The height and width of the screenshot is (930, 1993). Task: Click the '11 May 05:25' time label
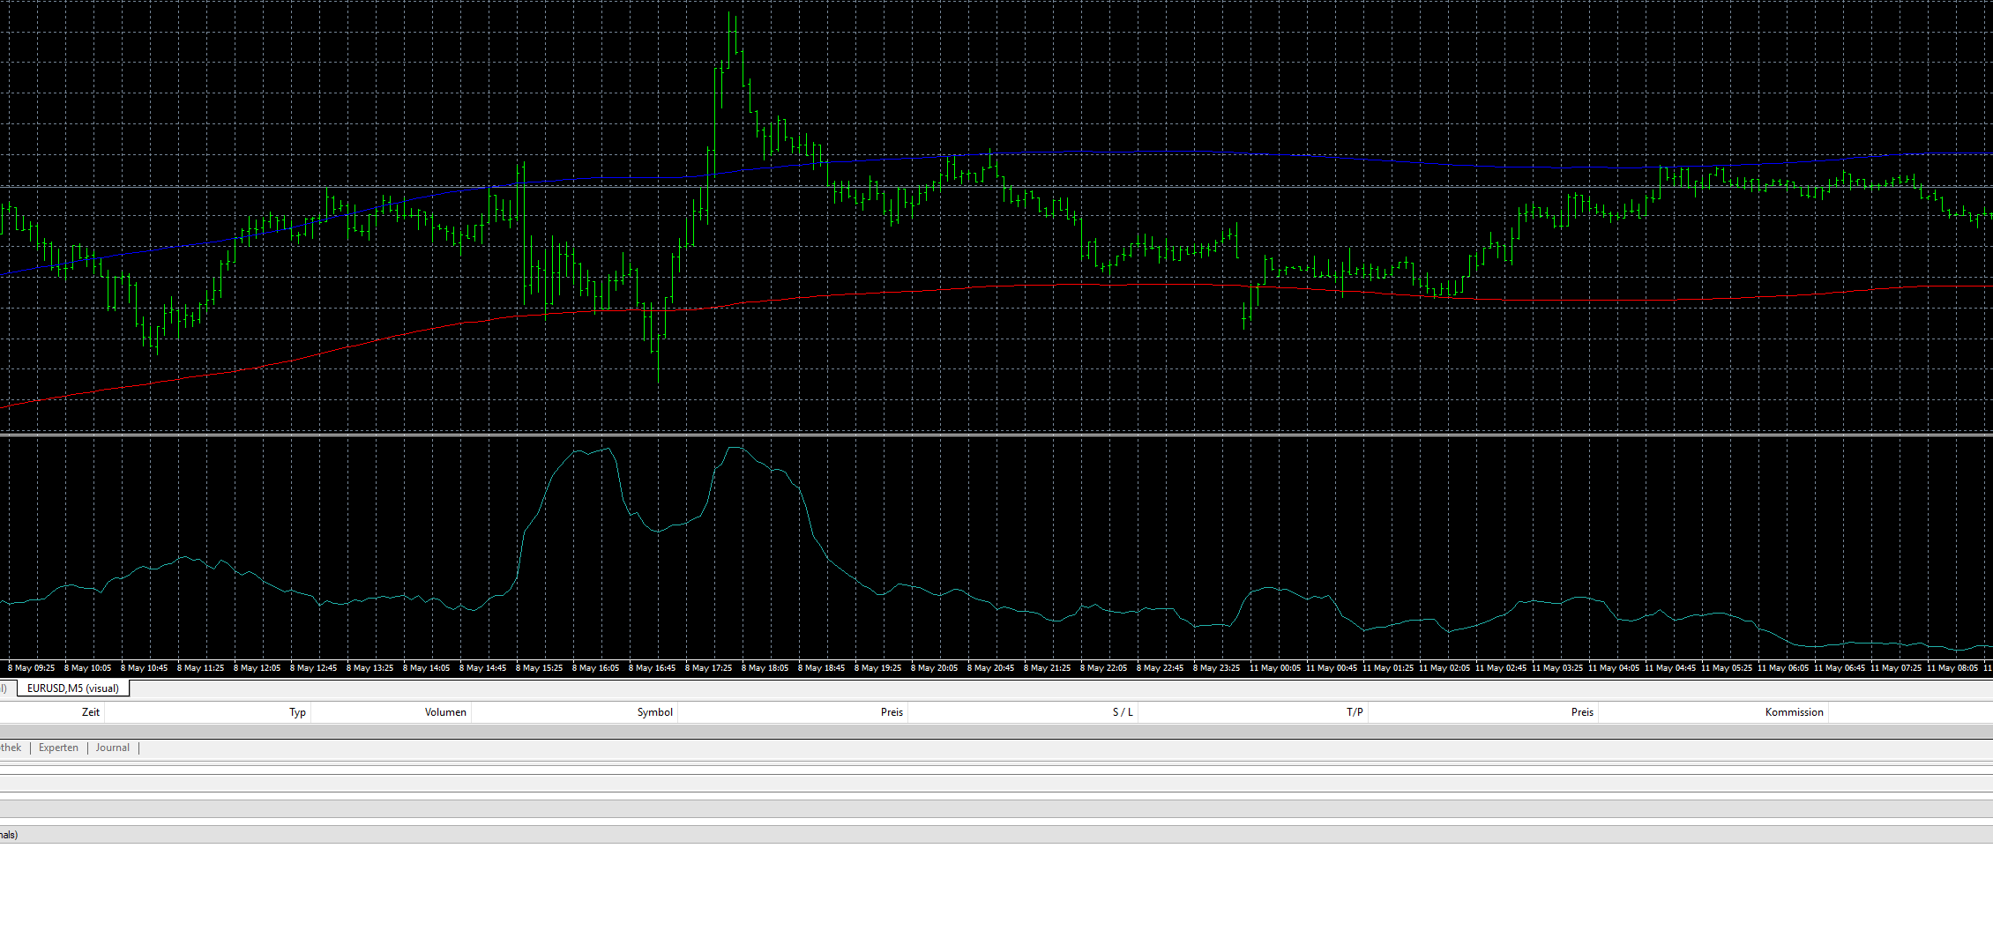click(1727, 668)
